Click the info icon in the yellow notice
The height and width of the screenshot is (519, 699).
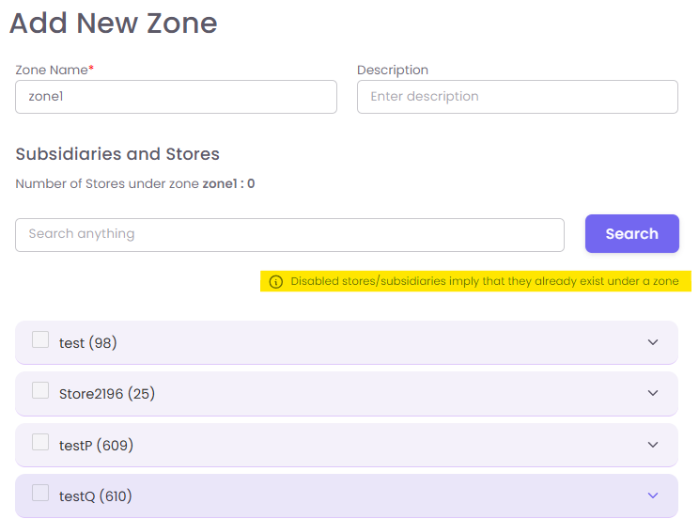[275, 281]
